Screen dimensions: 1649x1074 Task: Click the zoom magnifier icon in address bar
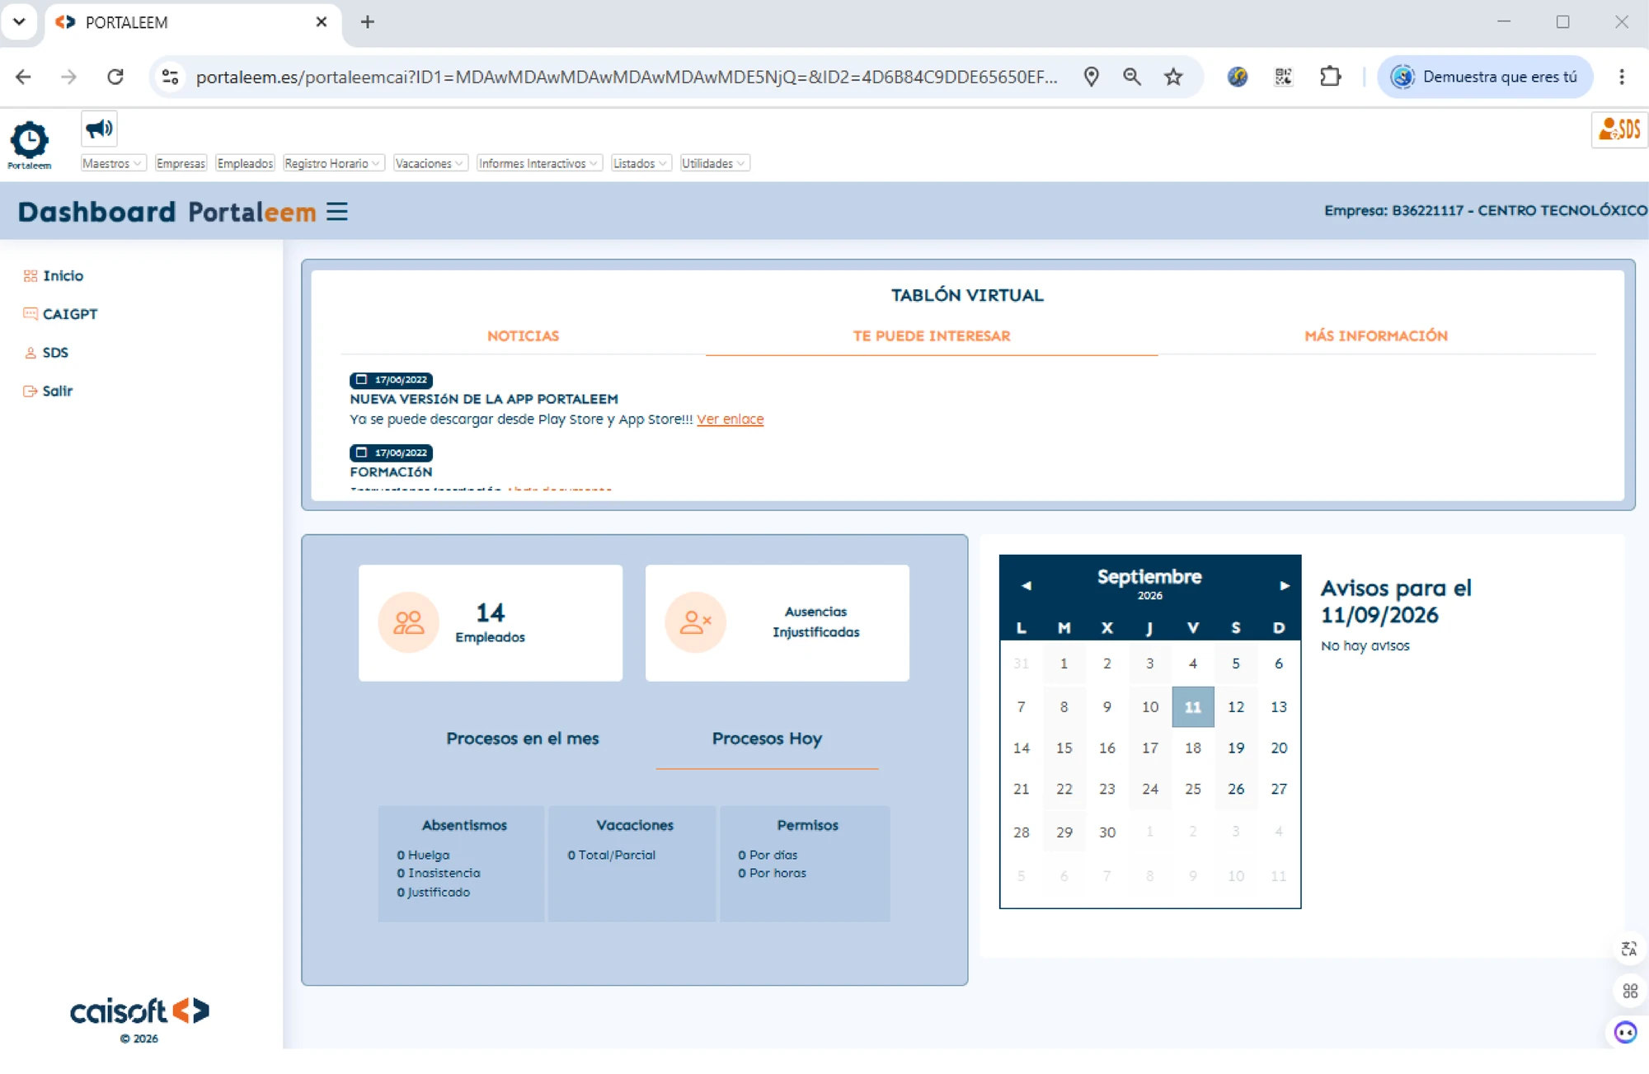click(1132, 77)
